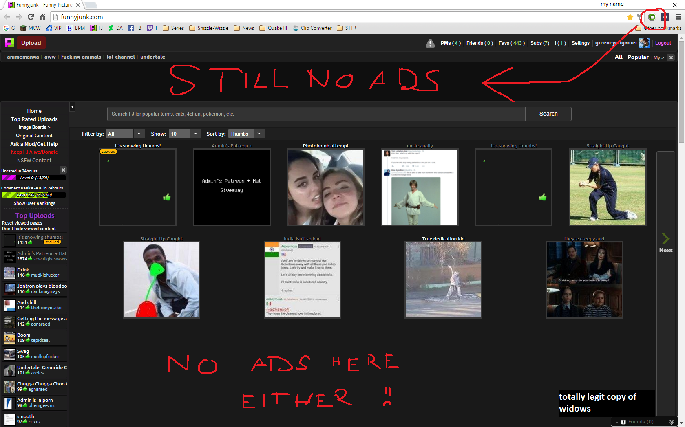This screenshot has width=685, height=427.
Task: Toggle Don't hide viewed content option
Action: point(29,229)
